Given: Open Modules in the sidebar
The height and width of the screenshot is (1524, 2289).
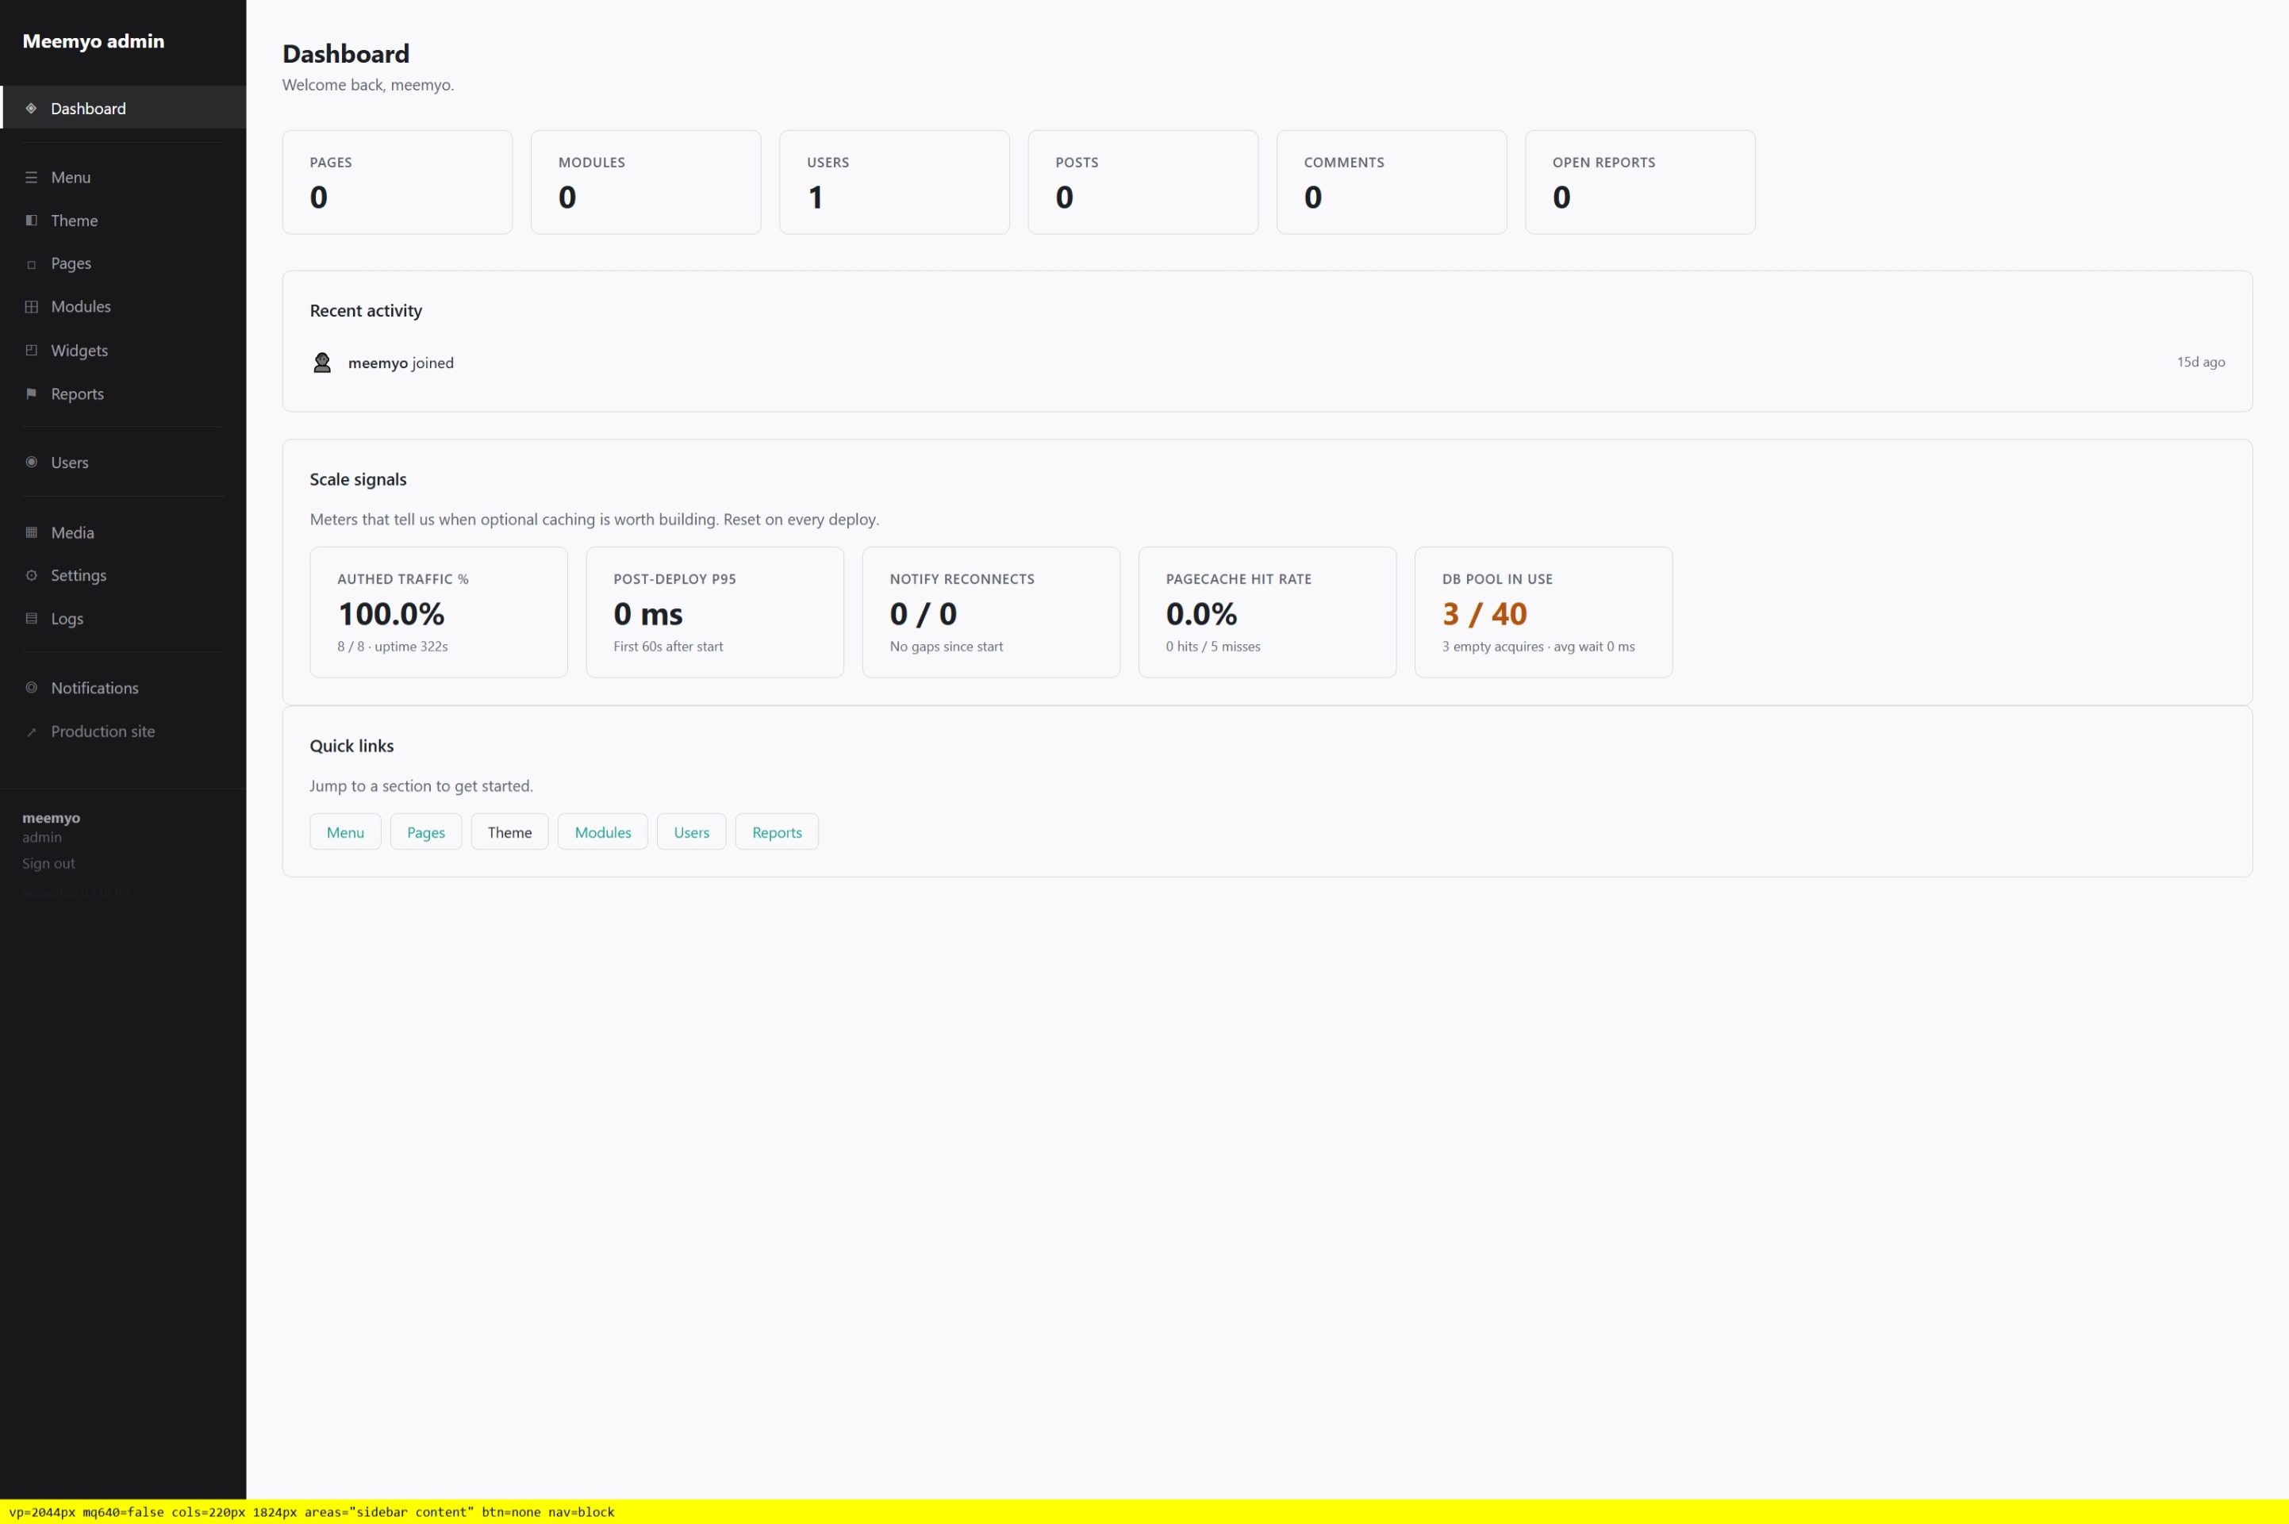Looking at the screenshot, I should (x=124, y=306).
